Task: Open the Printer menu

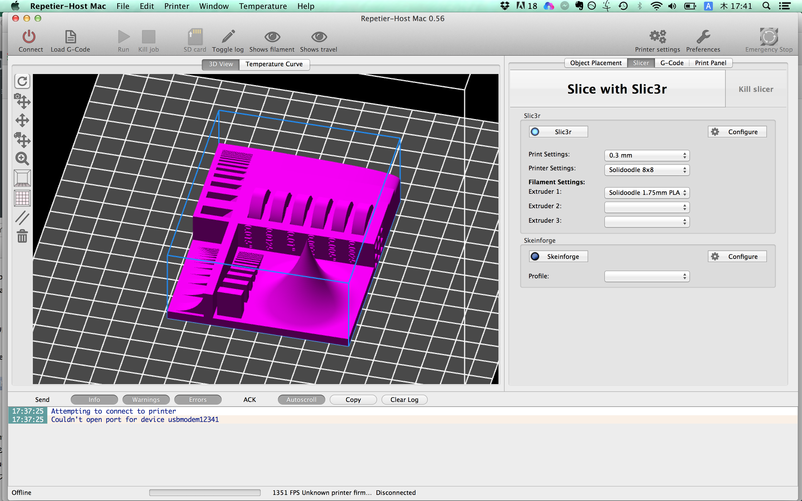Action: click(x=177, y=6)
